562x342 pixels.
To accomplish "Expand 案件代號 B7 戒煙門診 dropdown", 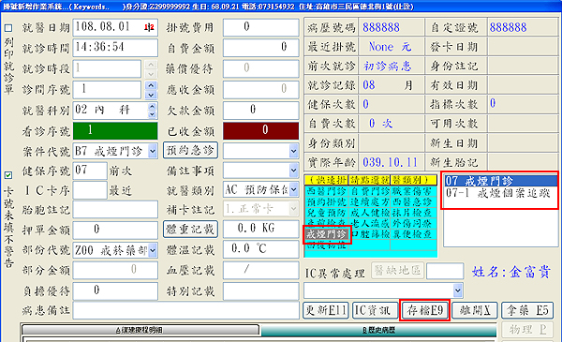I will pos(153,151).
